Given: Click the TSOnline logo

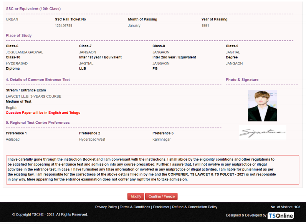Looking at the screenshot, I should tap(281, 216).
